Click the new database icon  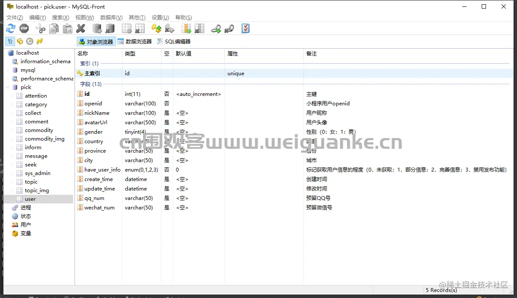click(97, 29)
